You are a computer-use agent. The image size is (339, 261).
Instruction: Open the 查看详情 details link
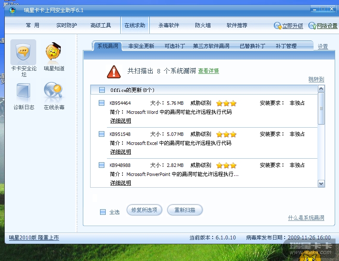[208, 71]
